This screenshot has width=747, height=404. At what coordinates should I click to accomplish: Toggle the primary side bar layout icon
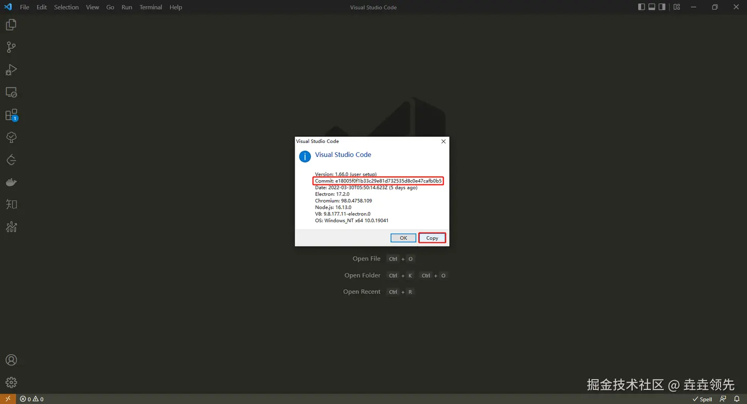pos(642,7)
